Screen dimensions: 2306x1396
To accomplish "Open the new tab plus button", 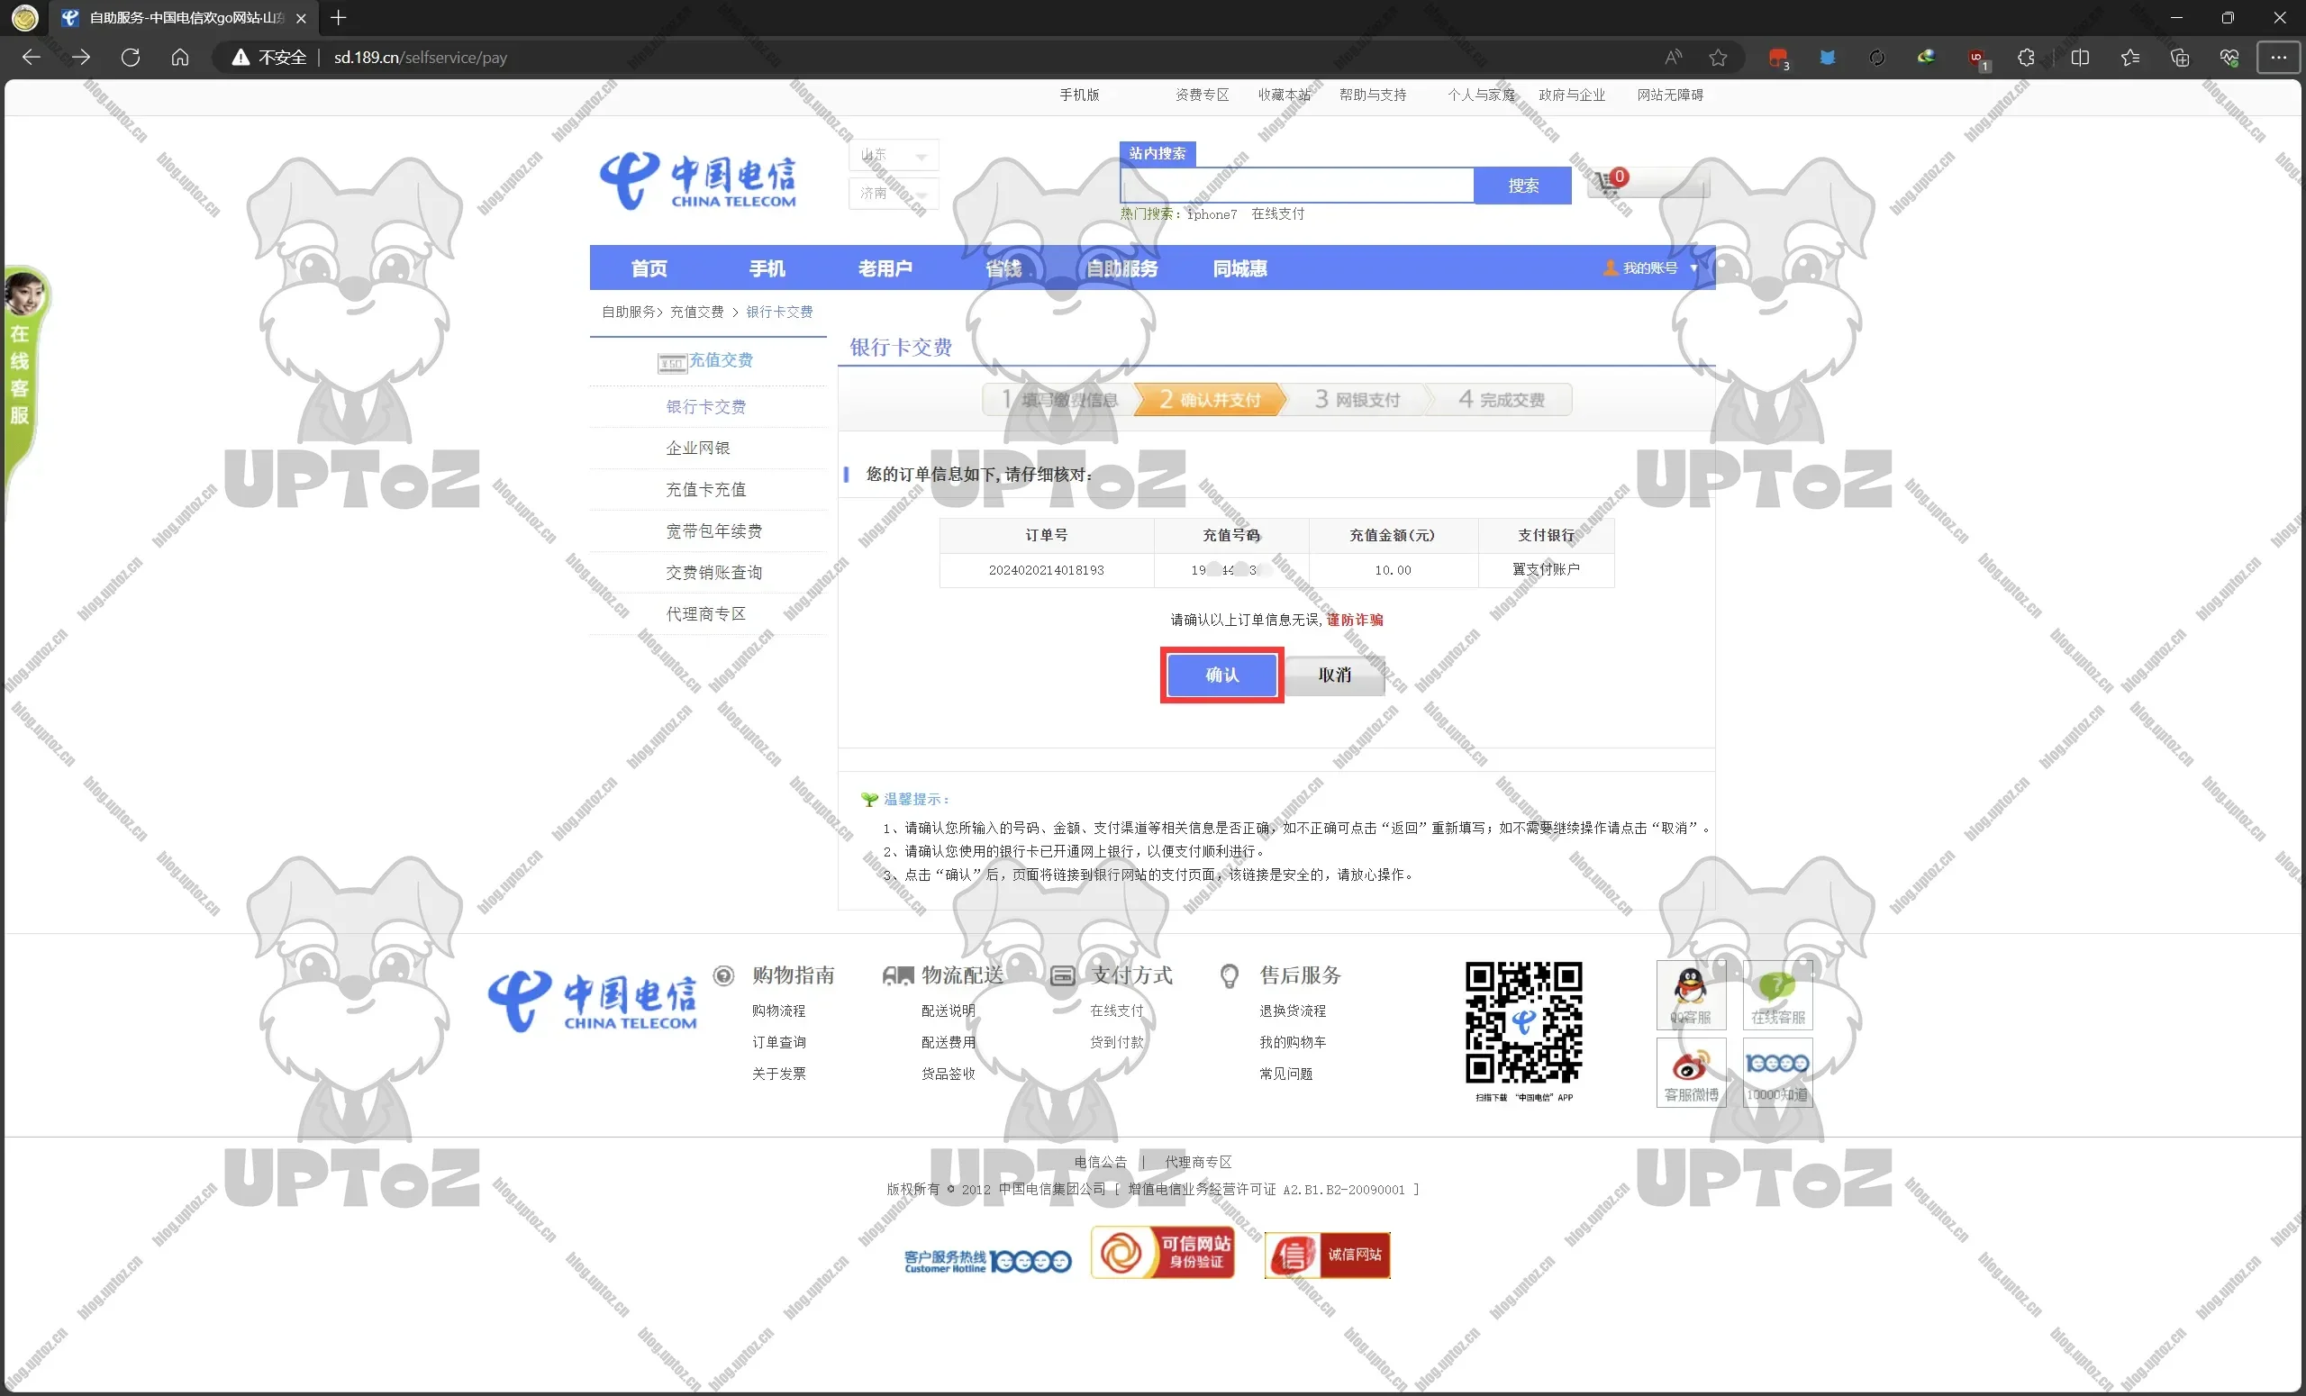I will tap(339, 18).
